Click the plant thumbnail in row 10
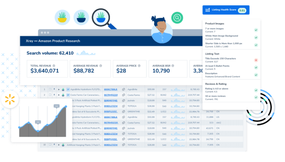The image size is (285, 162). coord(63,145)
